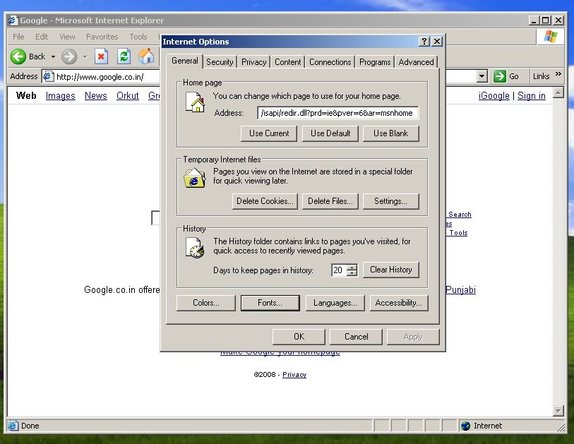
Task: Switch to the Security tab
Action: (x=220, y=62)
